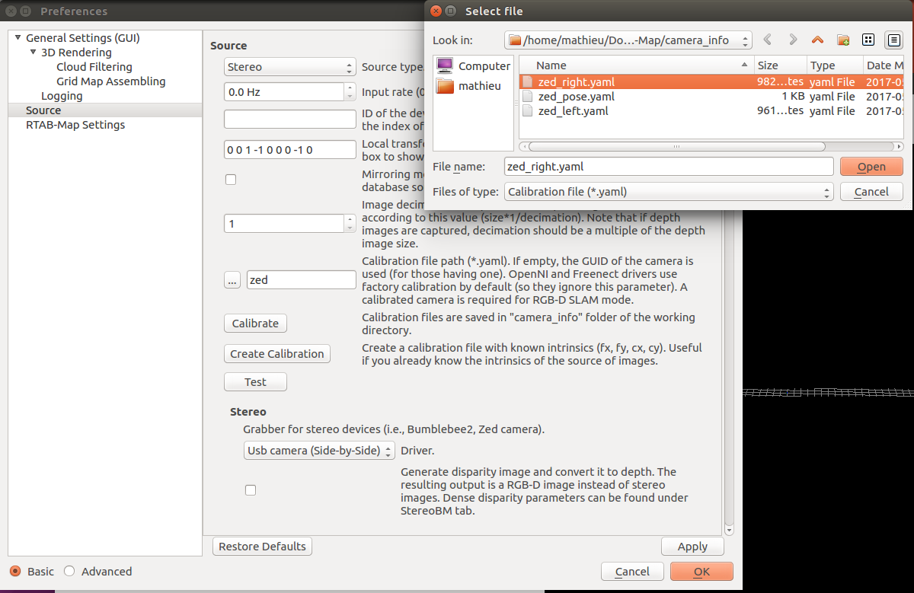Image resolution: width=914 pixels, height=593 pixels.
Task: Click Open to load selected file
Action: [x=871, y=167]
